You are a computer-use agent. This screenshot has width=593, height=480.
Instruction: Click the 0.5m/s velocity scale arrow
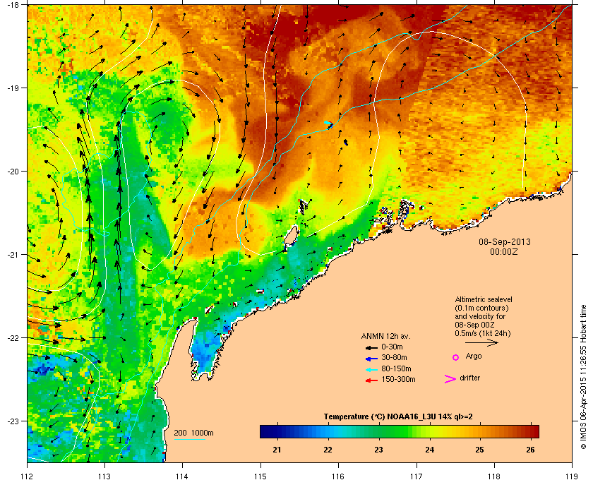pos(481,342)
